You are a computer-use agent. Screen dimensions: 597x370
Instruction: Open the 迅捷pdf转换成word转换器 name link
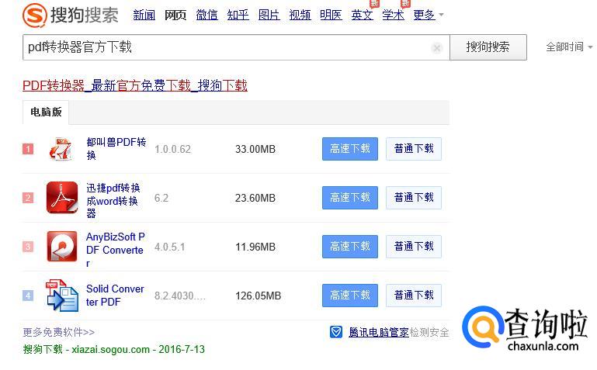pyautogui.click(x=113, y=200)
